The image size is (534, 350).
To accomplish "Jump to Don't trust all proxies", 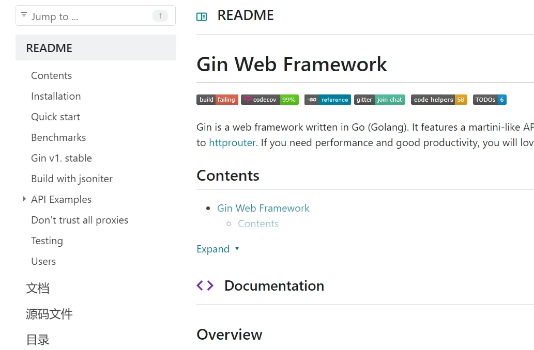I will 80,220.
